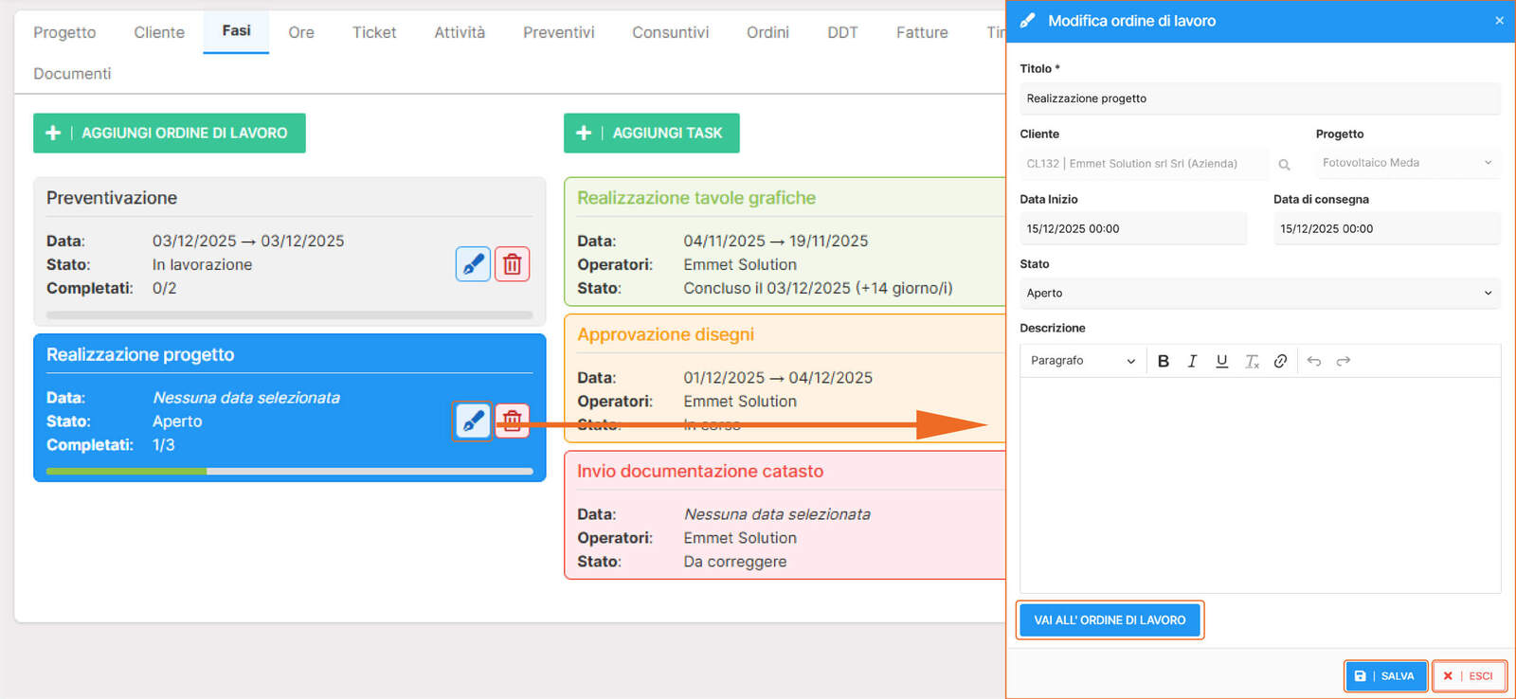Delete the Realizzazione progetto work order
1516x699 pixels.
point(512,421)
